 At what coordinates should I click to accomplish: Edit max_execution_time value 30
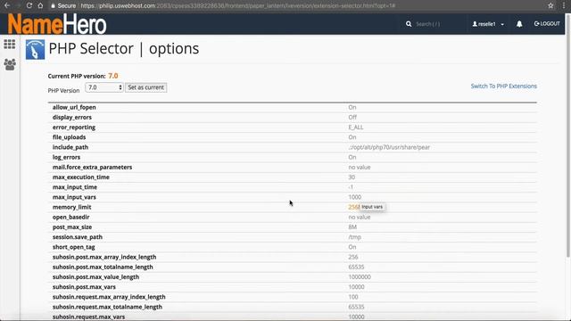(352, 177)
